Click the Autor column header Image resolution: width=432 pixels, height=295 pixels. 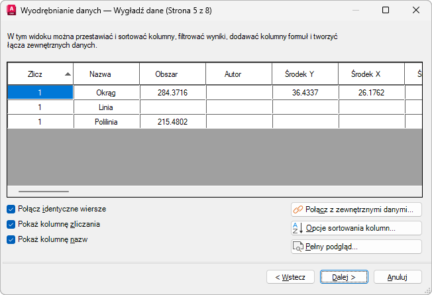(239, 74)
